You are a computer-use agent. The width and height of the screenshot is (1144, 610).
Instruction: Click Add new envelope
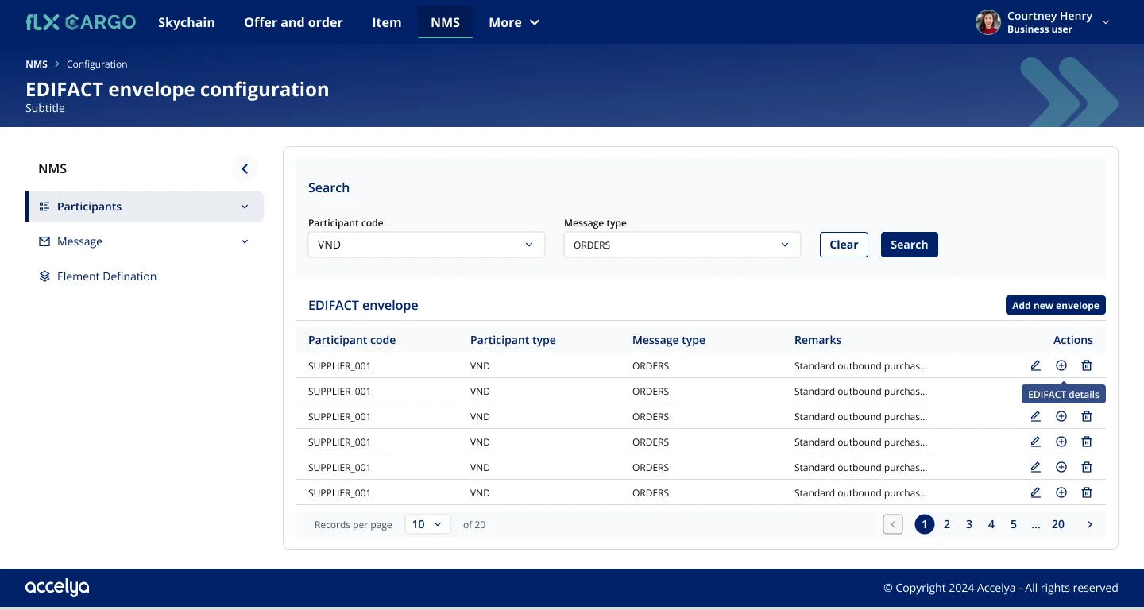point(1056,305)
